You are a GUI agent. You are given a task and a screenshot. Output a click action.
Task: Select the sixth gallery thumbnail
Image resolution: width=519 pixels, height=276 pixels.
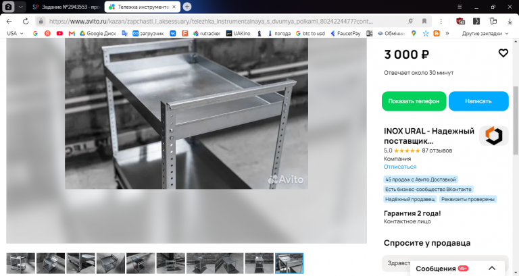pyautogui.click(x=171, y=263)
